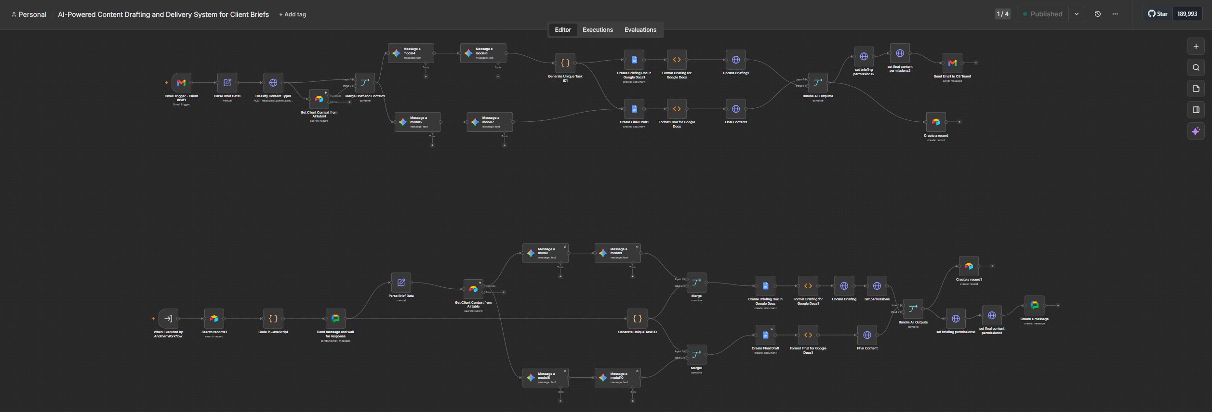
Task: Open the Bundle All Outputs node
Action: point(913,309)
